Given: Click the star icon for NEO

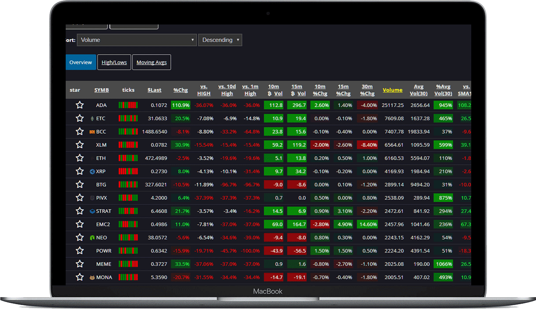Looking at the screenshot, I should pos(80,237).
